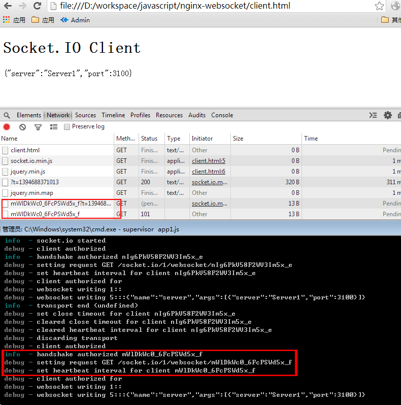Click the Socket.IO Client heading
The height and width of the screenshot is (405, 401).
[x=72, y=48]
